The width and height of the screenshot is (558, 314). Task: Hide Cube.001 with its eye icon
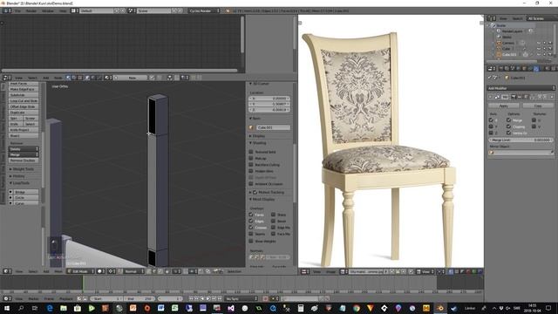(x=539, y=54)
